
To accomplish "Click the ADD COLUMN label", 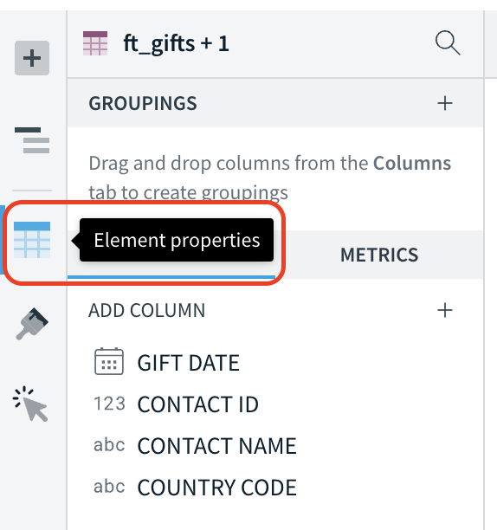I will click(x=146, y=310).
